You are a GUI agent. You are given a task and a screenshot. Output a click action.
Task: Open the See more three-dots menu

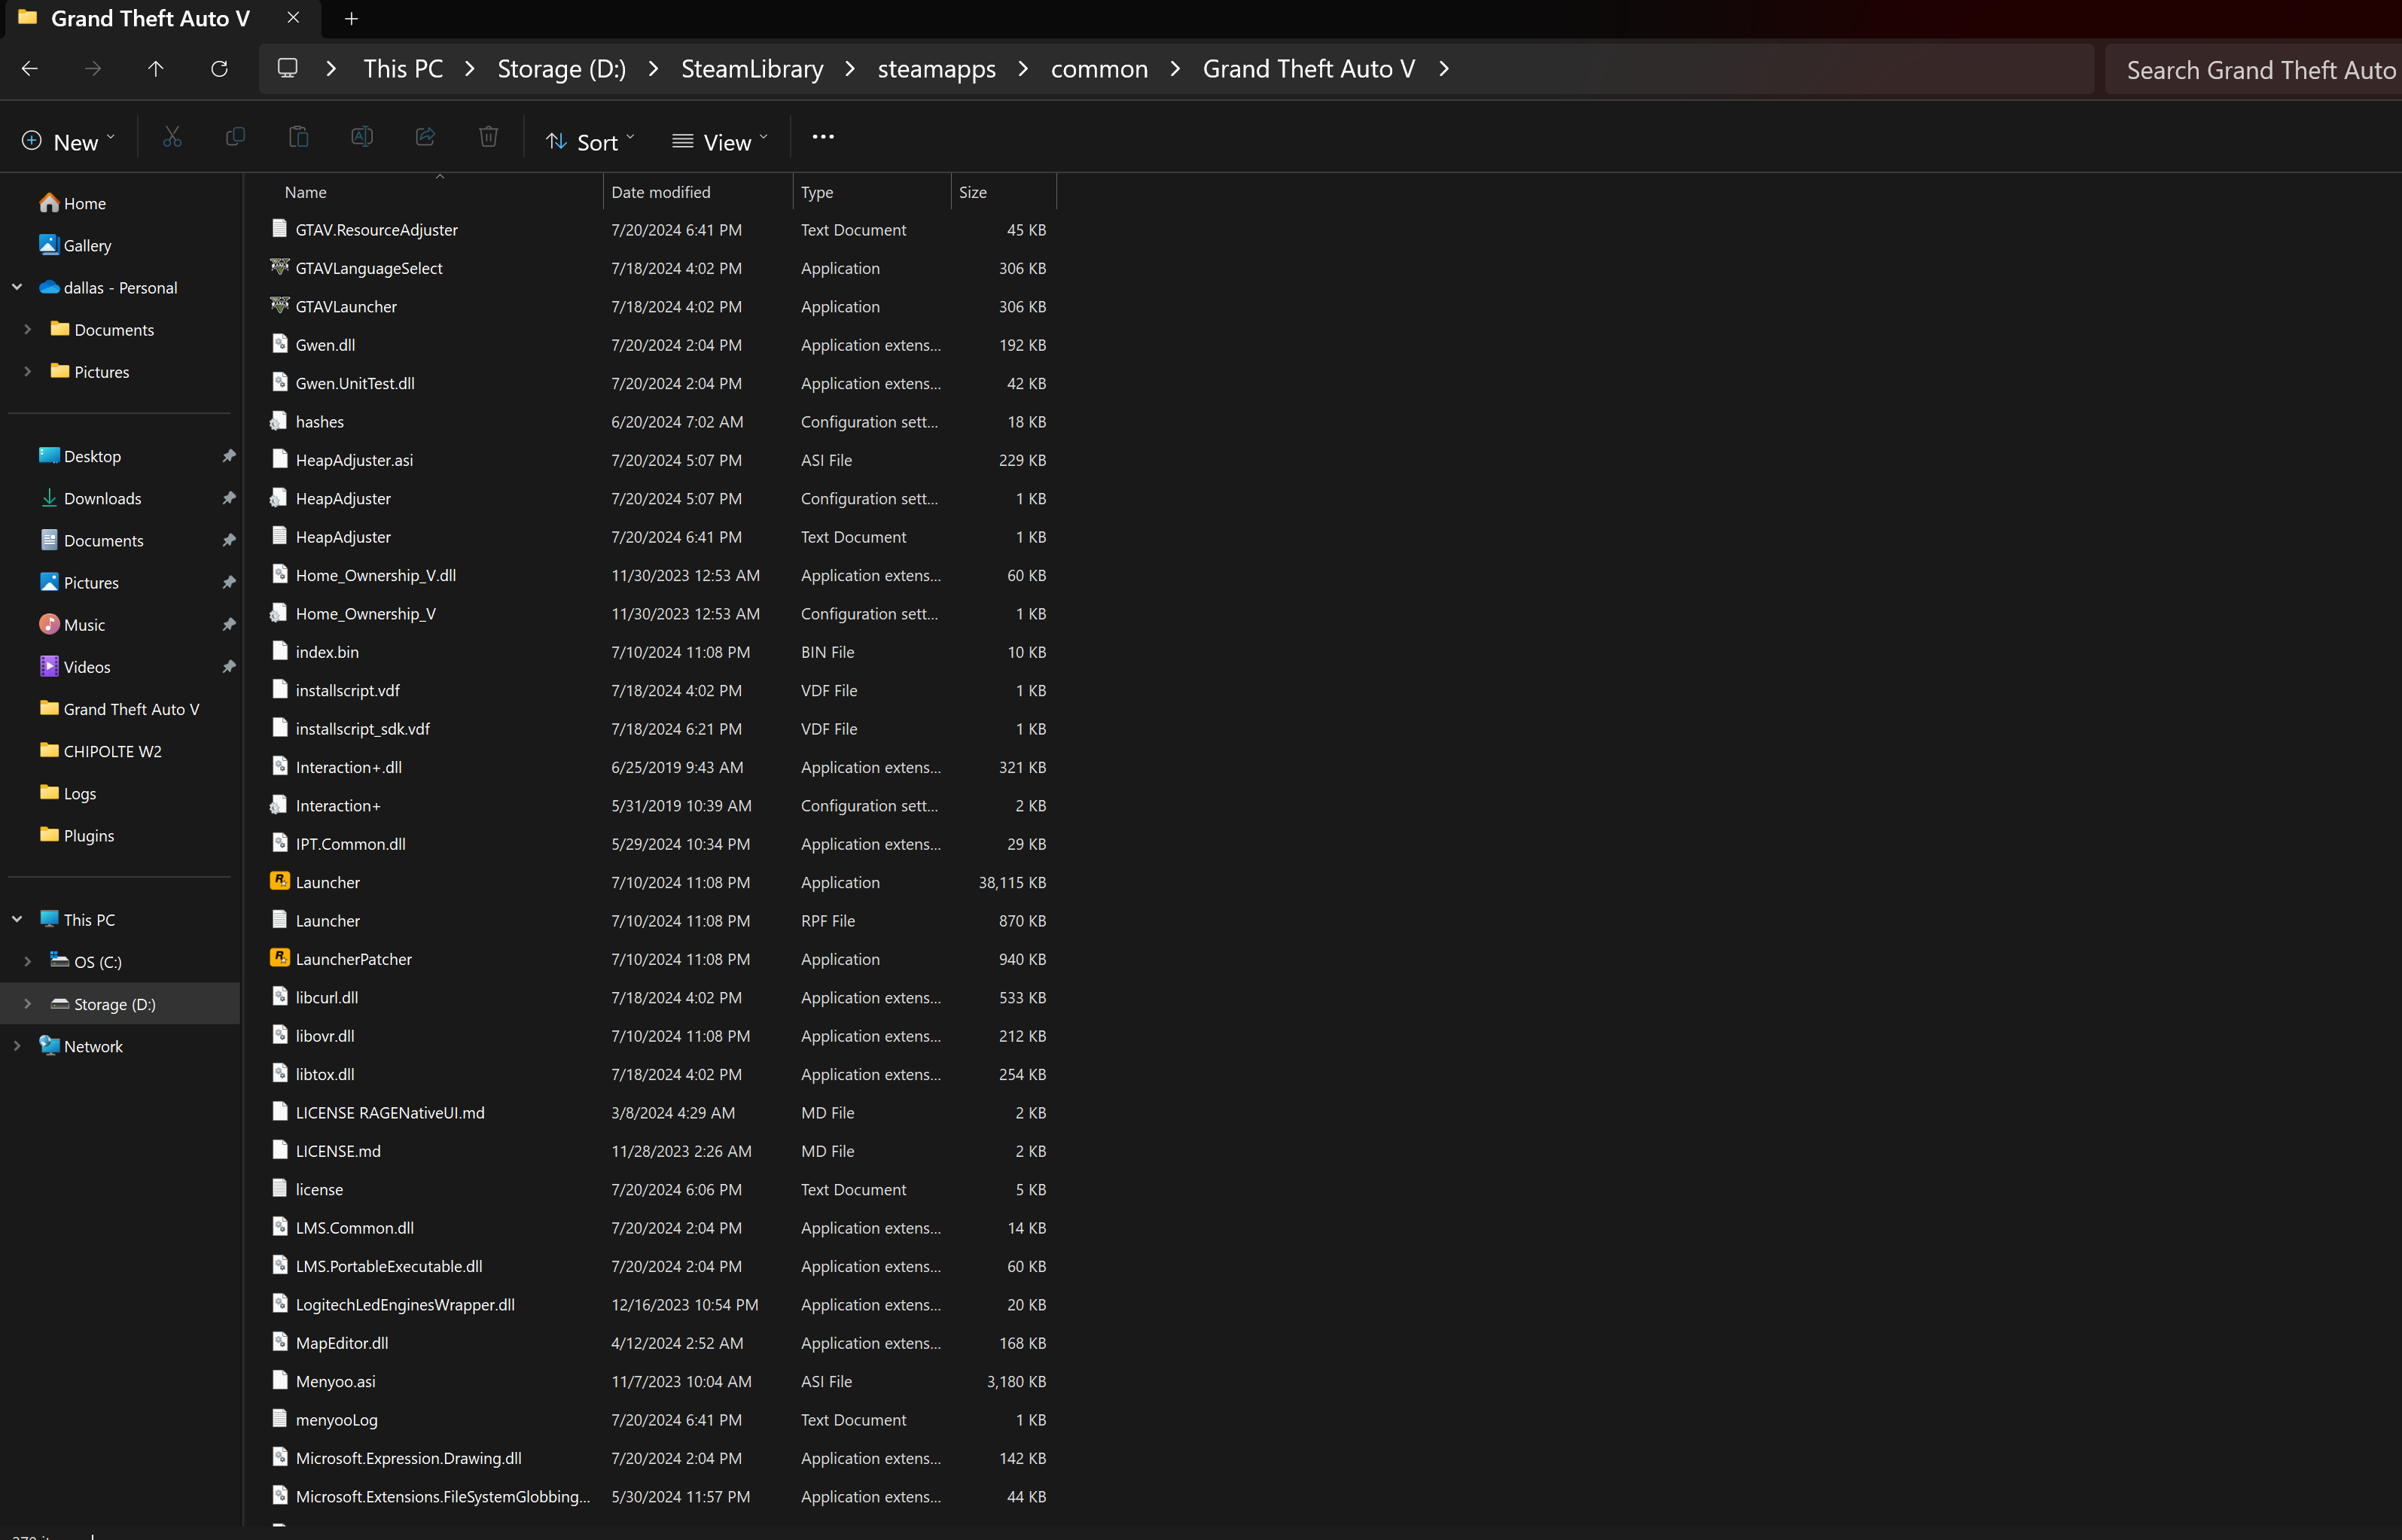pyautogui.click(x=822, y=137)
